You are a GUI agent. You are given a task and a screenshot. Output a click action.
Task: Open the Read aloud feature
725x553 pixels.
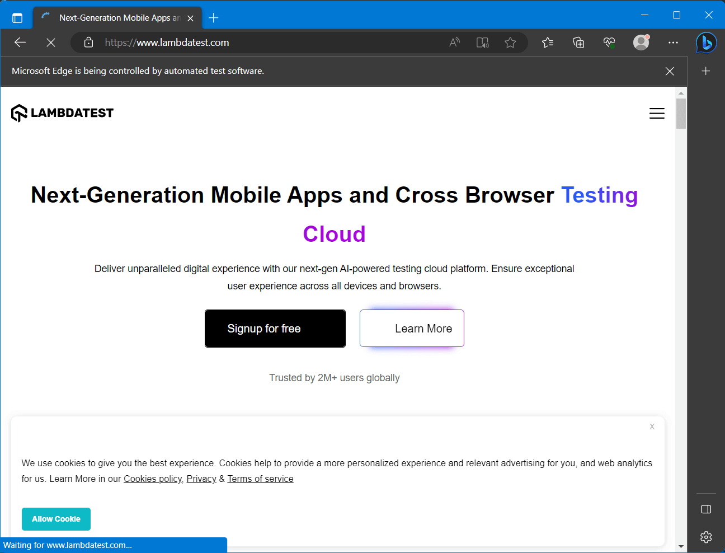point(454,42)
